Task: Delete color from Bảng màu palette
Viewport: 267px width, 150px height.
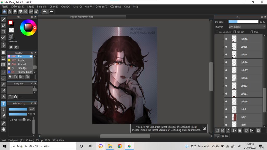Action: (x=15, y=97)
